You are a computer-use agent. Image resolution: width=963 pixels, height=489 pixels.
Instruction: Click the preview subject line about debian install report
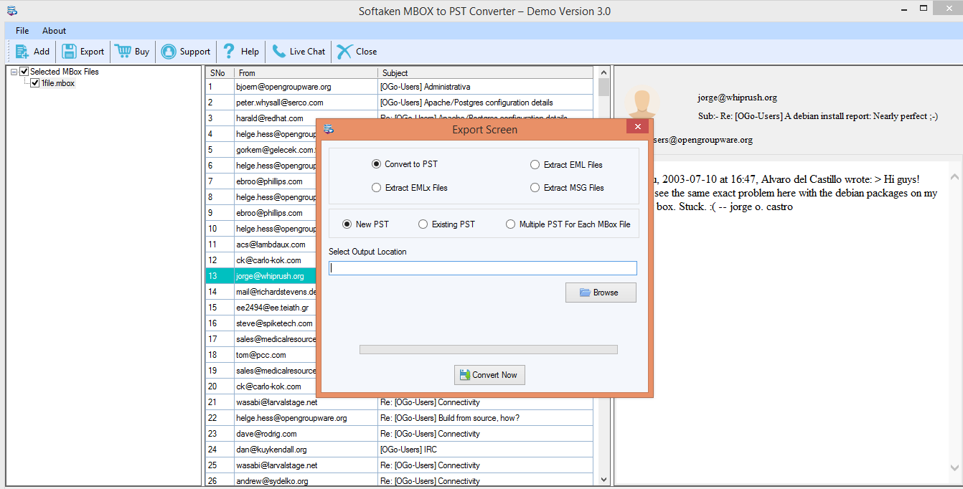tap(817, 116)
